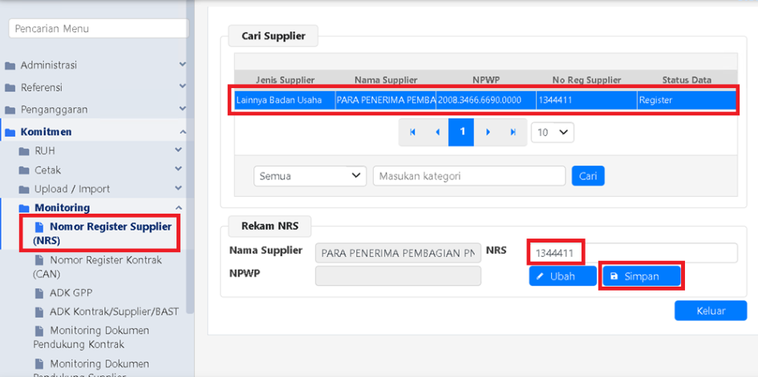758x377 pixels.
Task: Go to the previous results page
Action: pyautogui.click(x=437, y=132)
